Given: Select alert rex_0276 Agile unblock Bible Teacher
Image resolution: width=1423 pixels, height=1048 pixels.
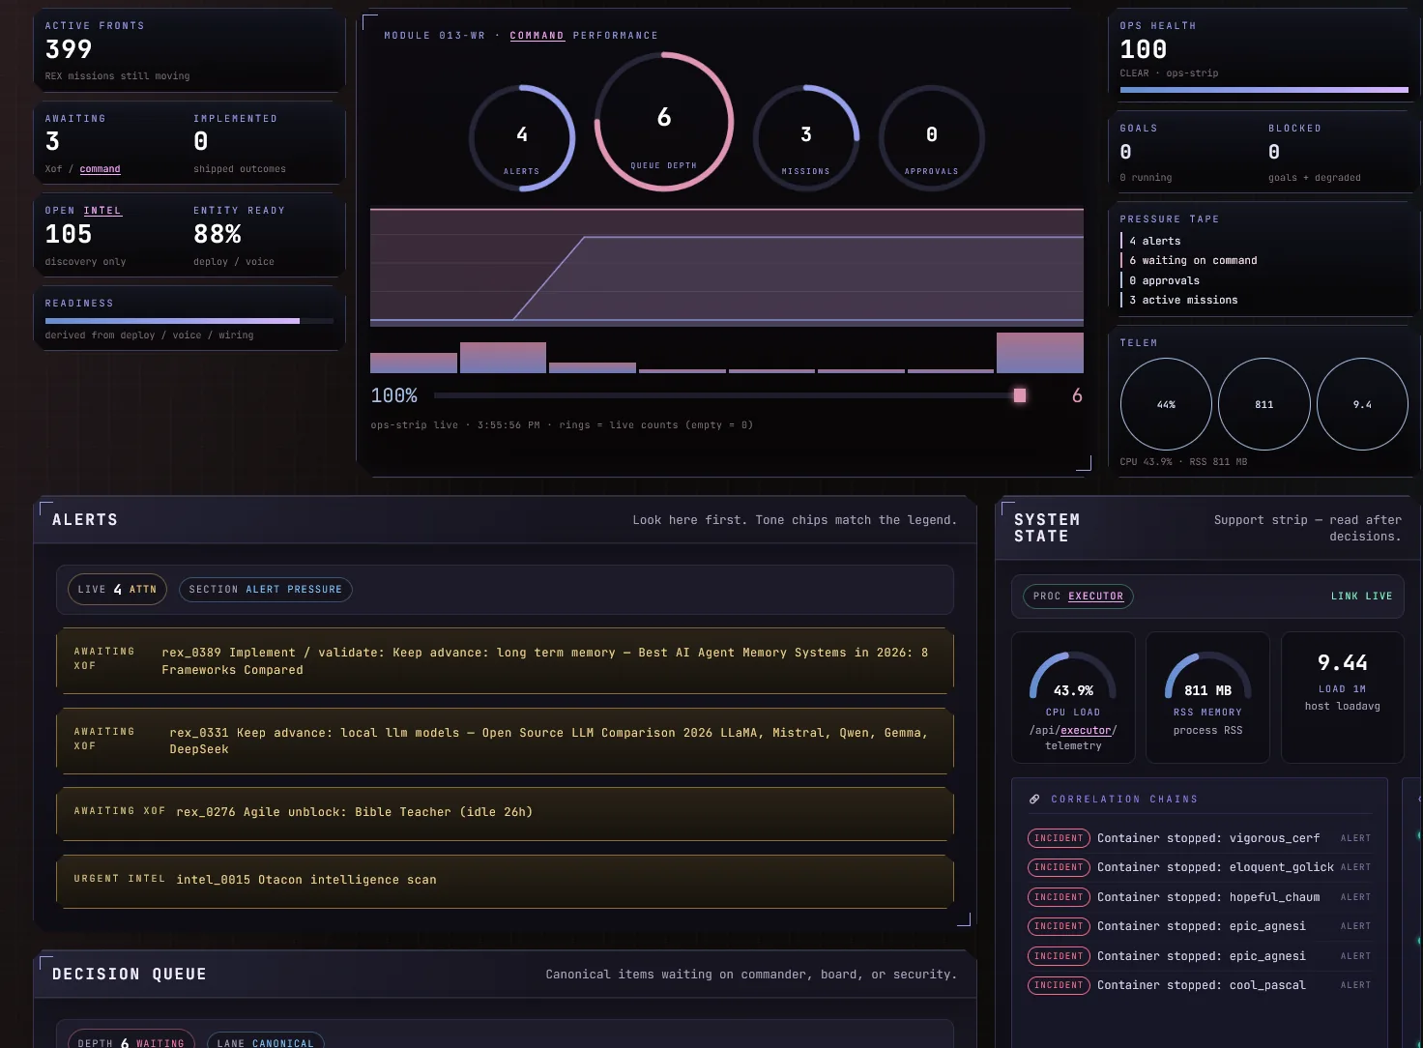Looking at the screenshot, I should 506,813.
